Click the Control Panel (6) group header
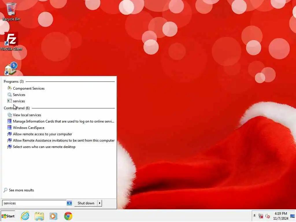The width and height of the screenshot is (296, 222). (17, 108)
